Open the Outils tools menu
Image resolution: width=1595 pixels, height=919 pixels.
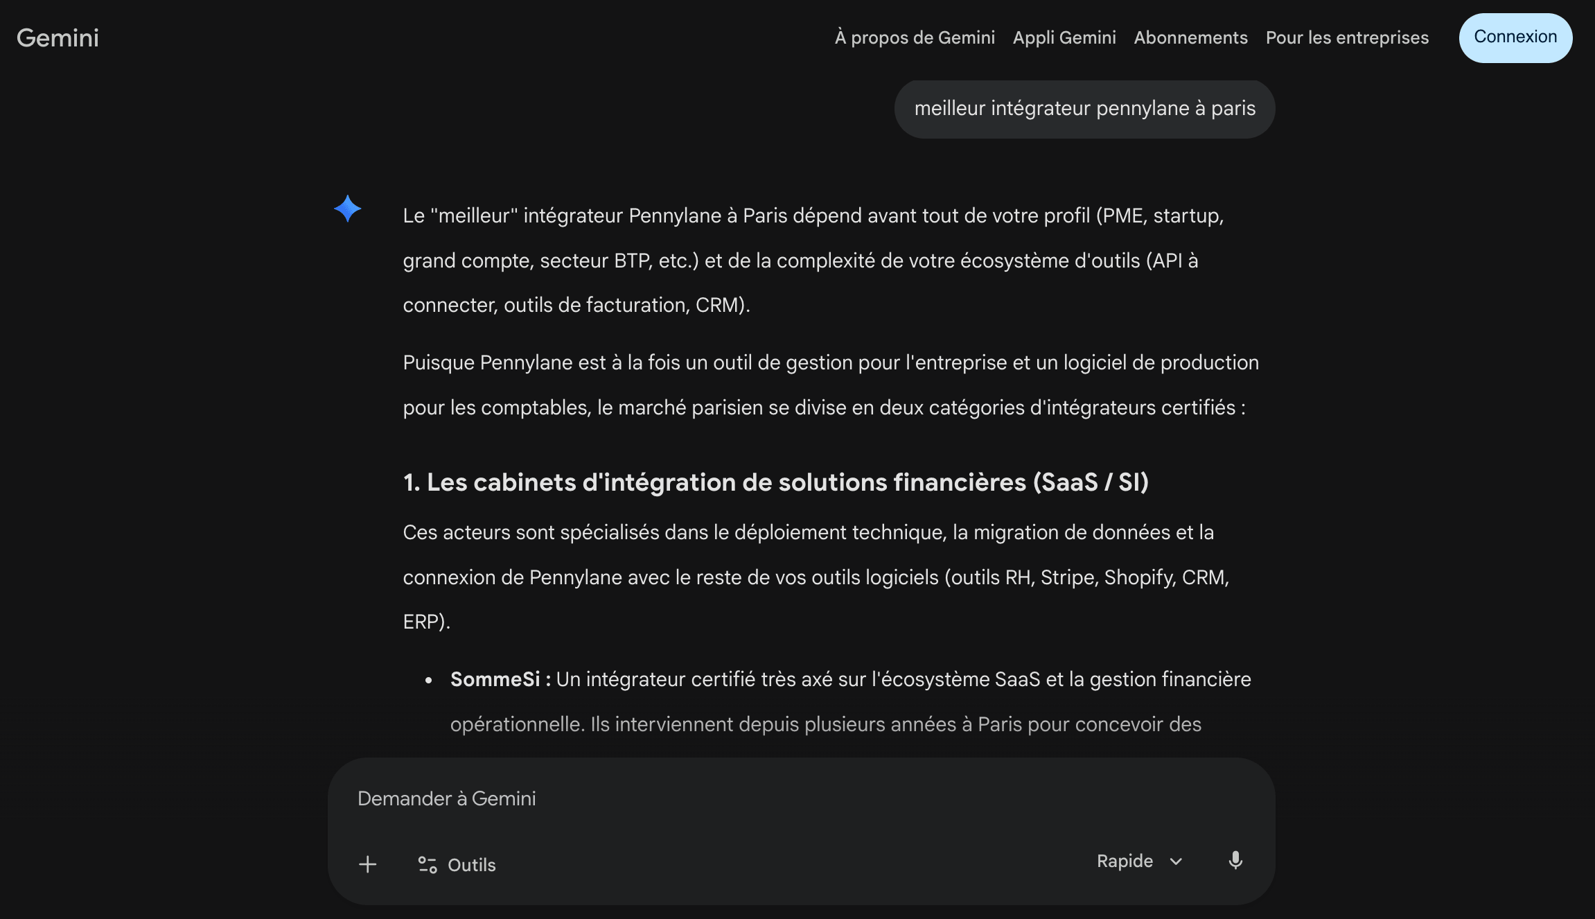(x=457, y=864)
